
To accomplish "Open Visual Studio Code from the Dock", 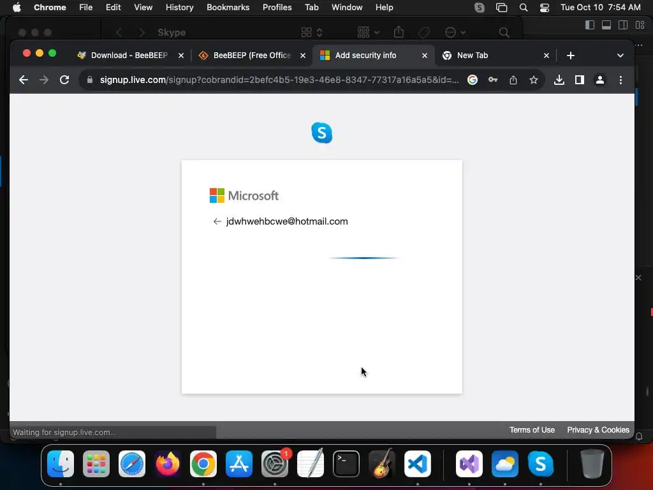I will click(418, 464).
